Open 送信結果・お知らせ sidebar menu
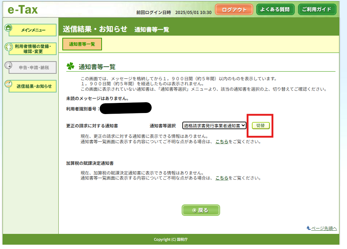The width and height of the screenshot is (347, 249). [x=32, y=86]
